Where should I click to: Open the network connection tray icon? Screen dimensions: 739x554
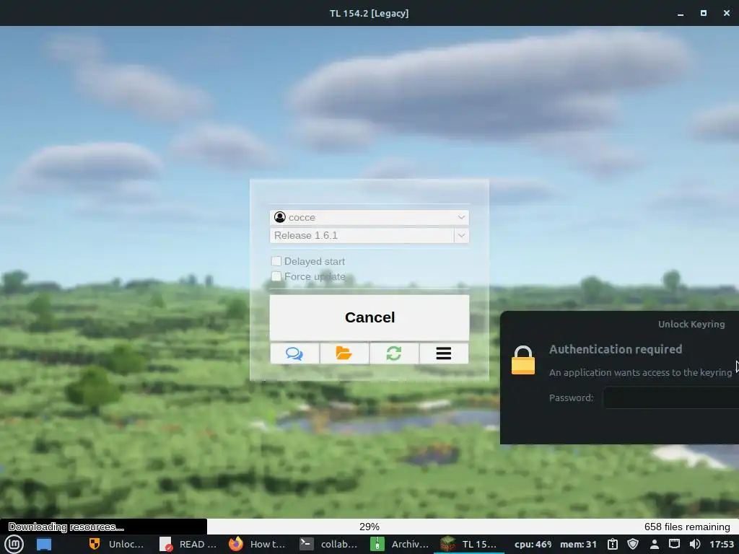(x=675, y=544)
